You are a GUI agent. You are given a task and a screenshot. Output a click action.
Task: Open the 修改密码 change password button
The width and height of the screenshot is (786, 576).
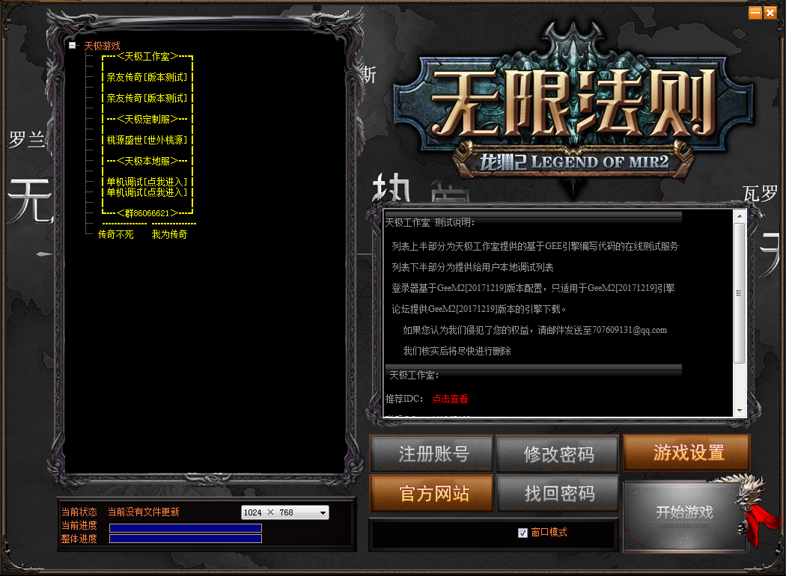point(558,454)
